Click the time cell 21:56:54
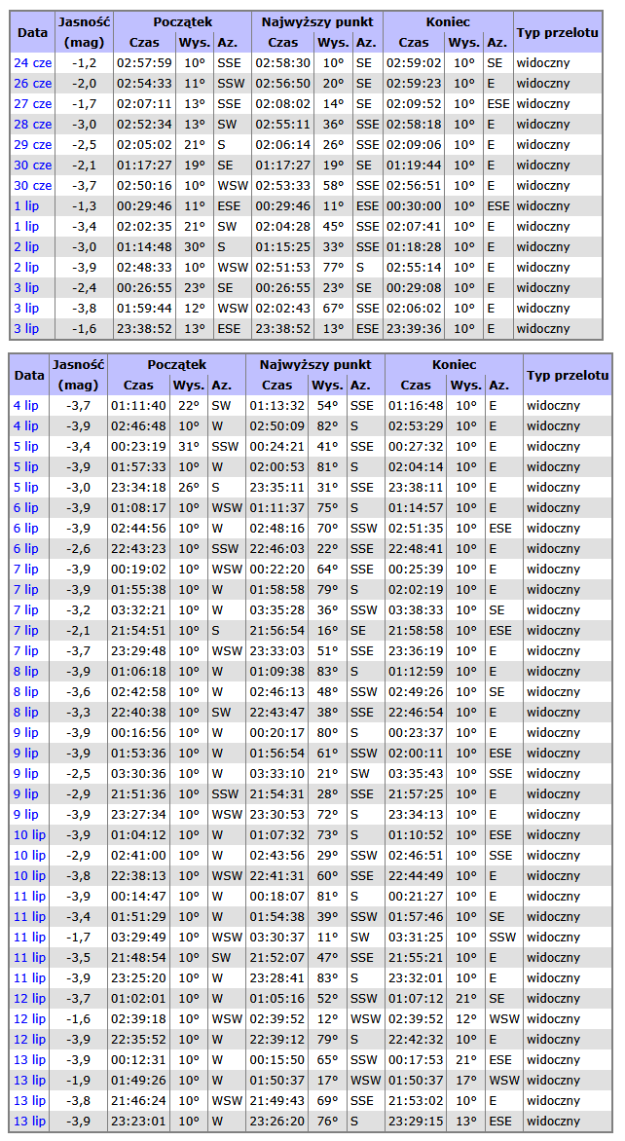 [276, 630]
